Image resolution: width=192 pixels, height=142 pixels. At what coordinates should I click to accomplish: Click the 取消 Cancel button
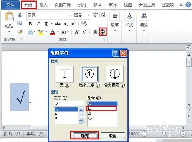tap(113, 135)
